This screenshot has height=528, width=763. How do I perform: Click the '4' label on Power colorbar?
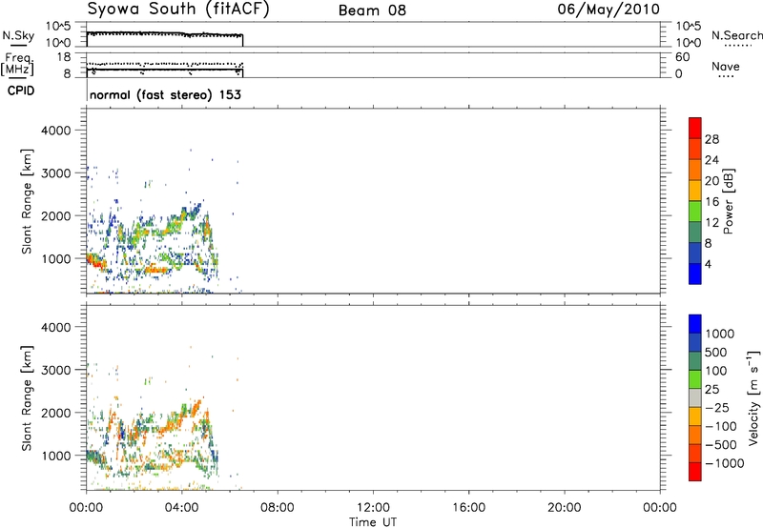[708, 264]
